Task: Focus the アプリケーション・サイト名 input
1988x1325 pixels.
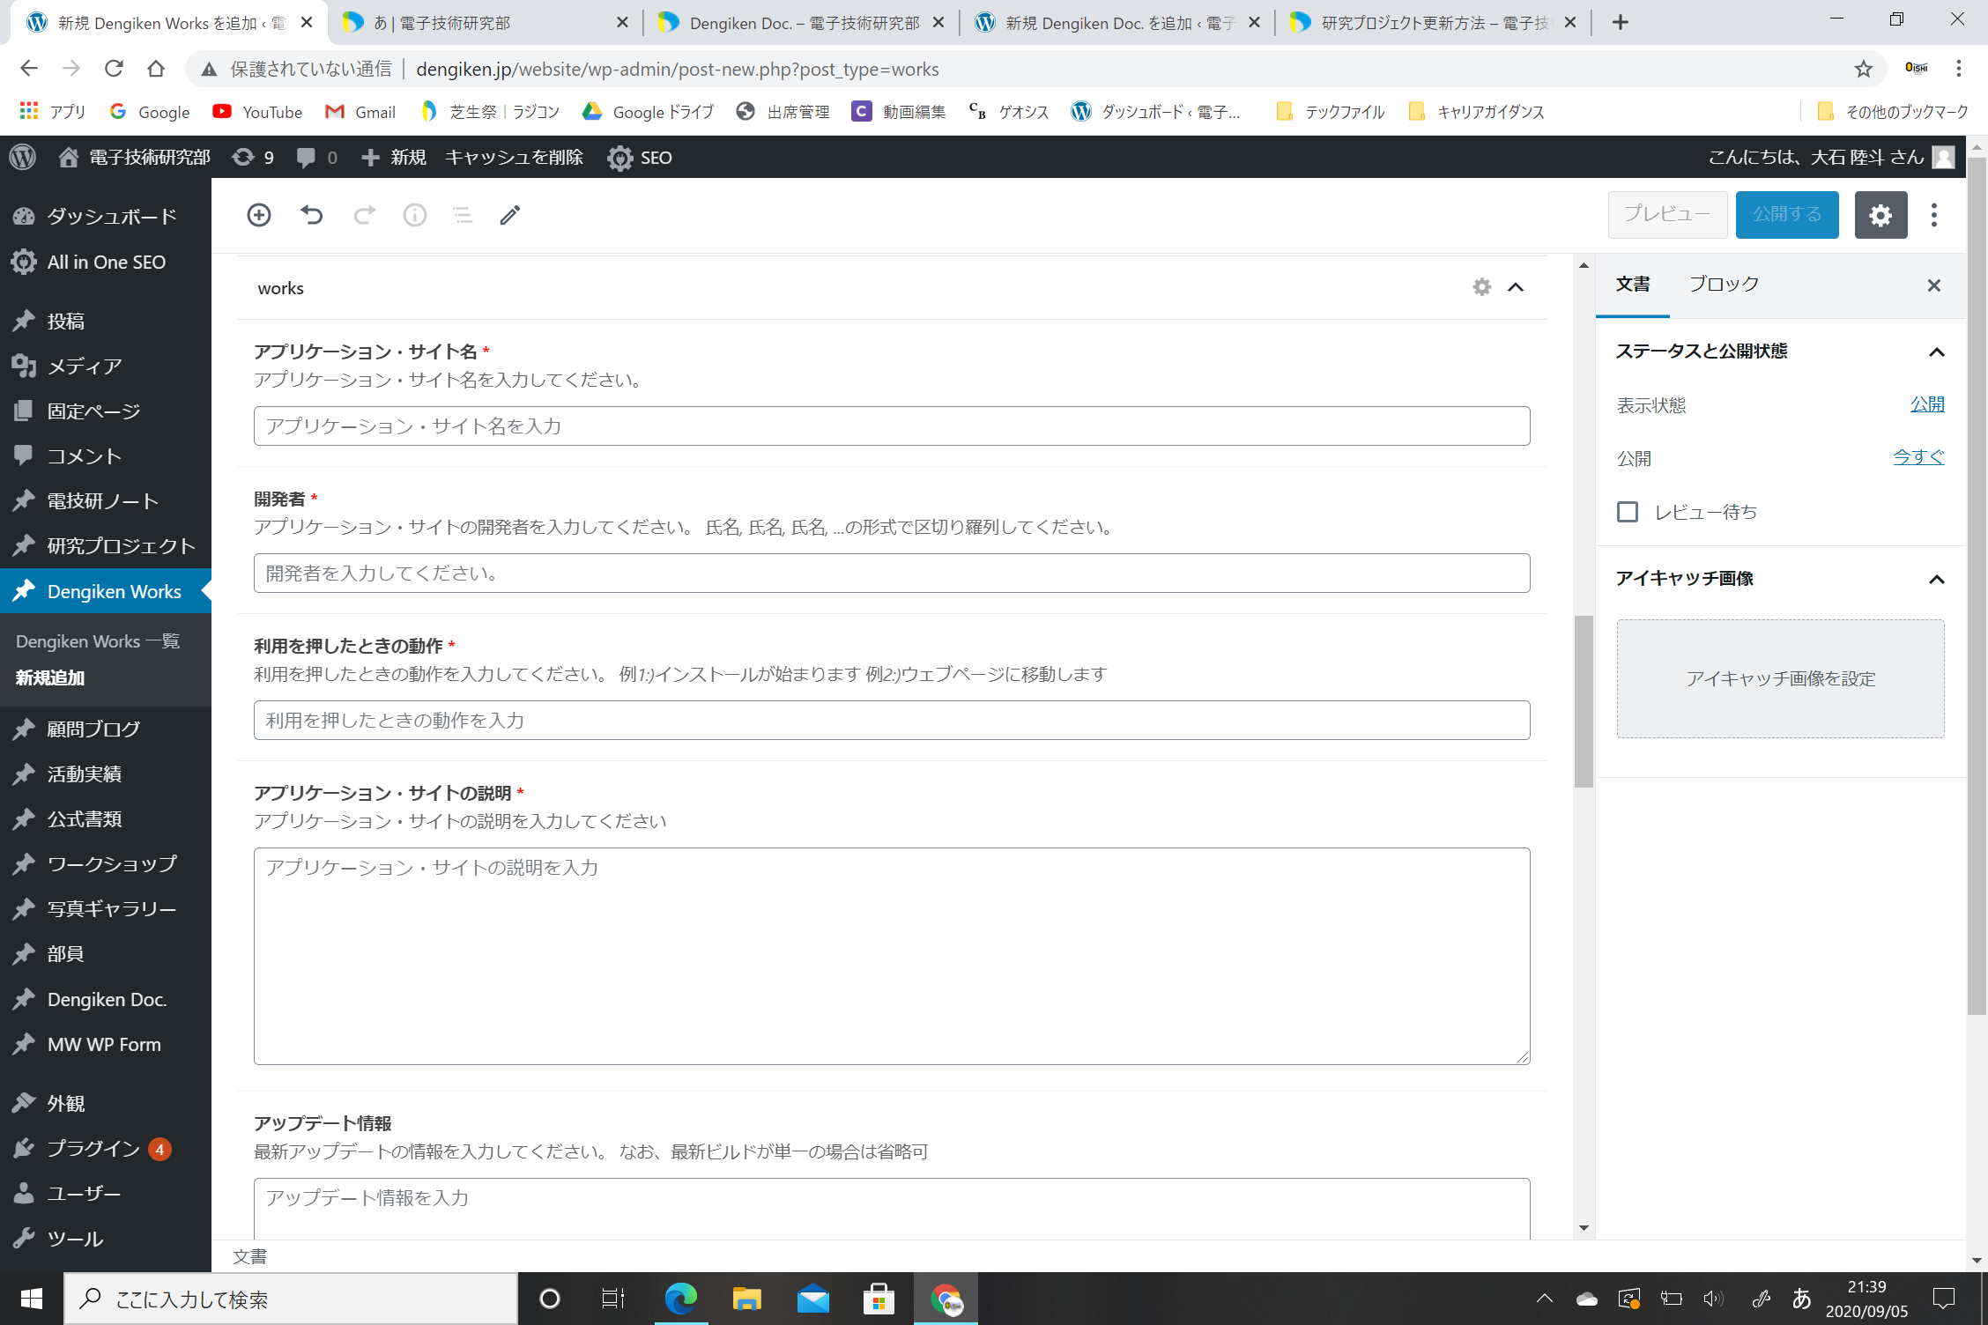Action: pos(892,426)
